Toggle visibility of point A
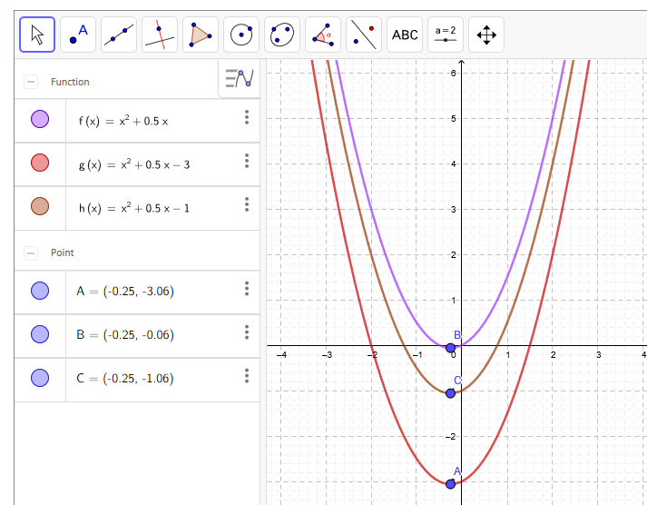647x505 pixels. tap(40, 291)
